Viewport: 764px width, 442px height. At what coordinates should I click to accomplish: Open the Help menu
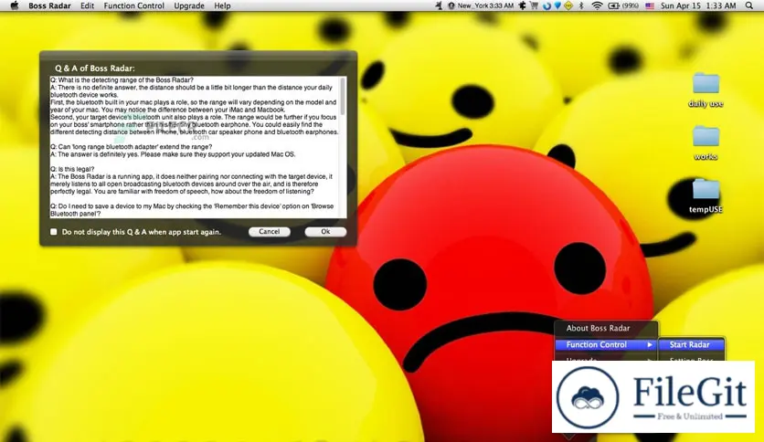[222, 5]
